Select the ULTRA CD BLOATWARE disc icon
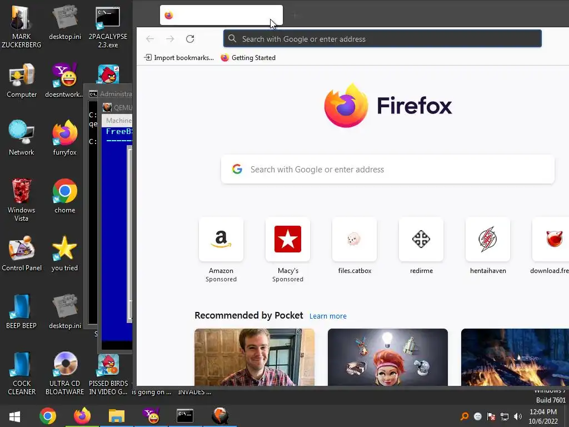 click(64, 373)
